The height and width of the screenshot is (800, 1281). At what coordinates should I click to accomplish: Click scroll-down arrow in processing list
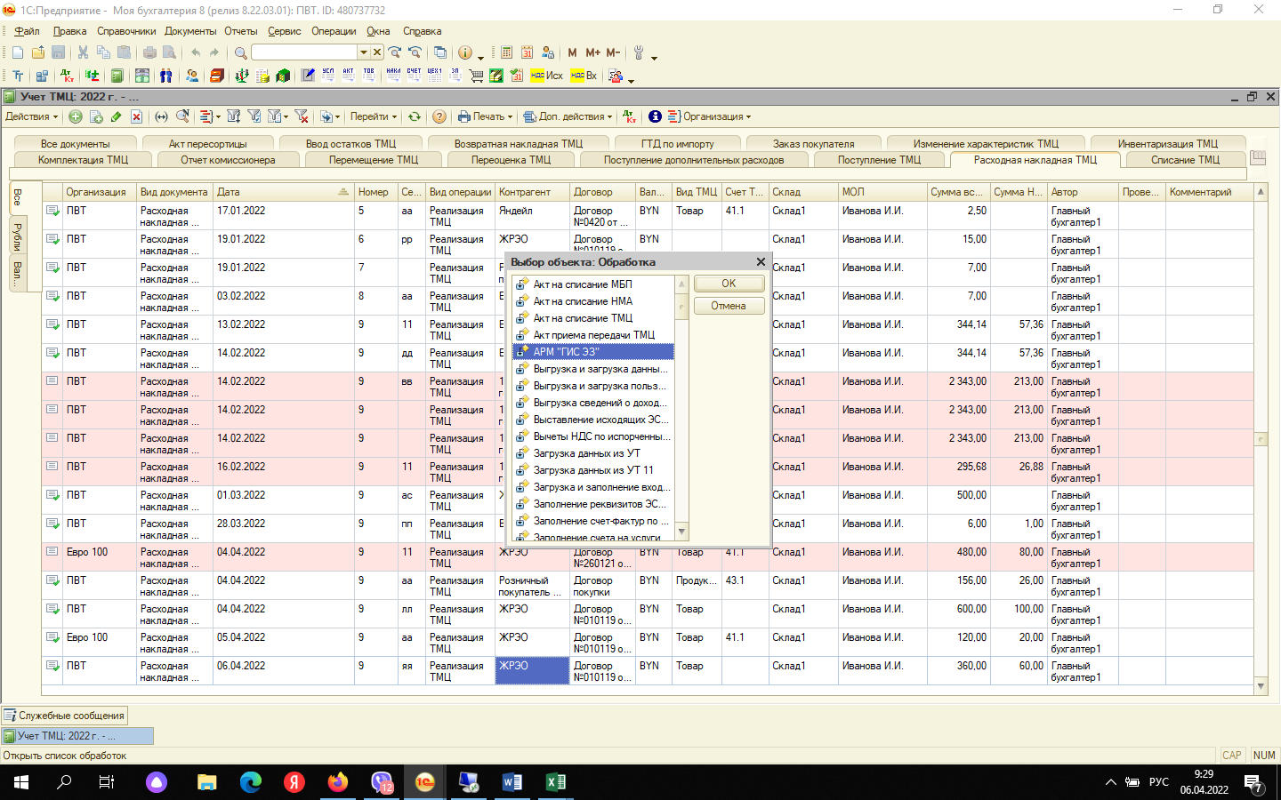(x=682, y=532)
